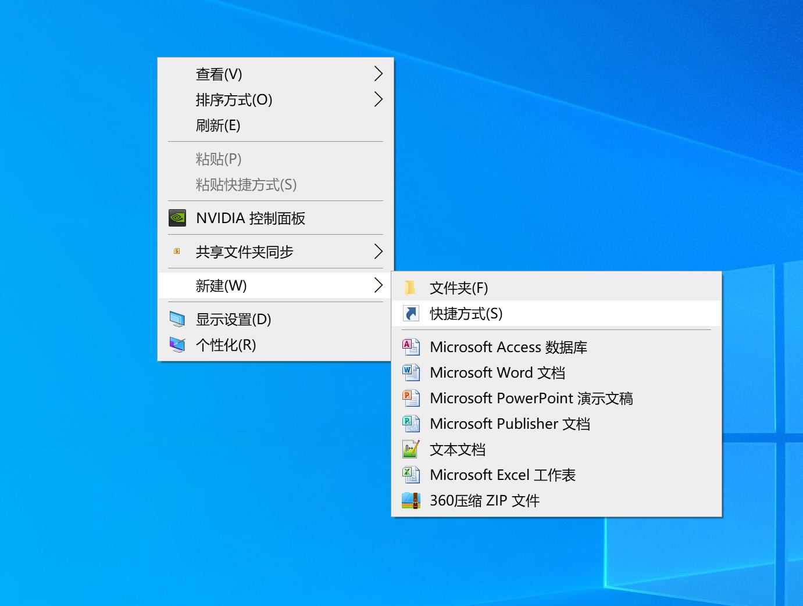Image resolution: width=803 pixels, height=606 pixels.
Task: Create a Microsoft Access 数据库
Action: click(556, 347)
